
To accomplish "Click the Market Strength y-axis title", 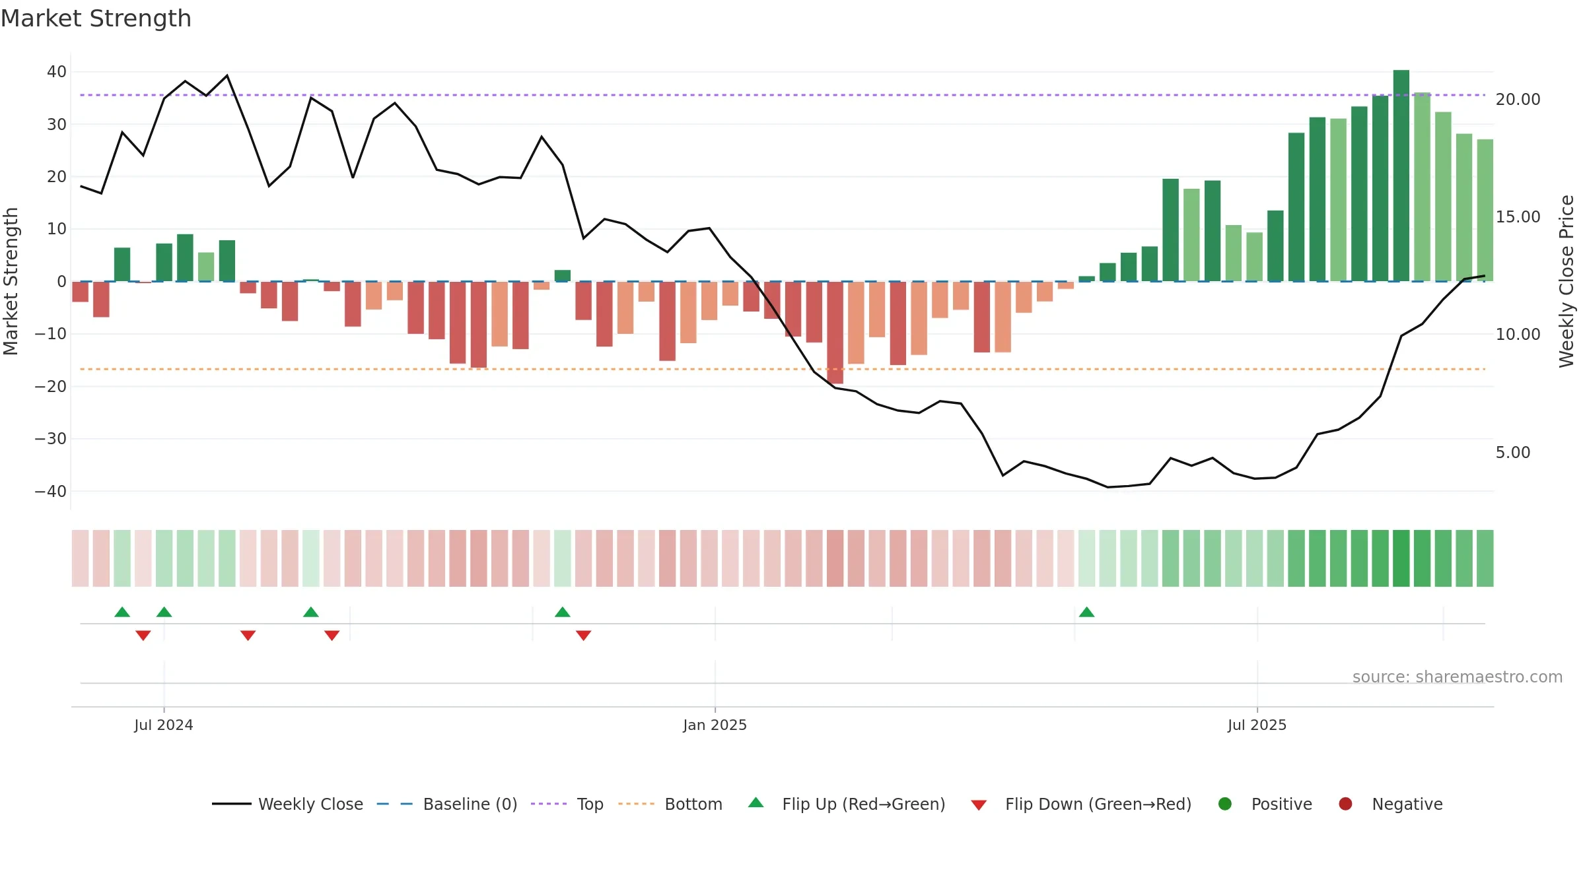I will pyautogui.click(x=11, y=281).
